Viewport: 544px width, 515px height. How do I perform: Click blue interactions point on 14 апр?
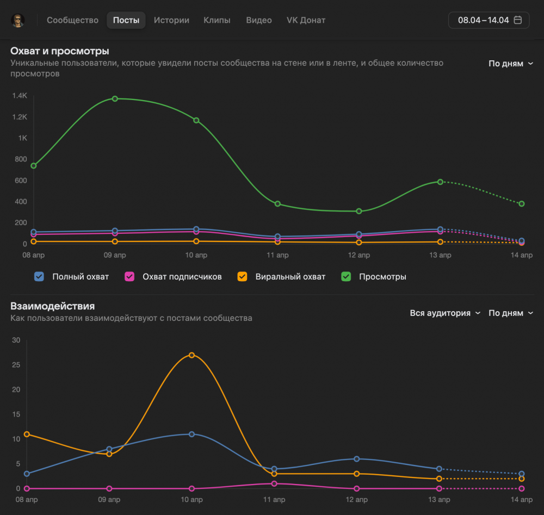(x=522, y=474)
